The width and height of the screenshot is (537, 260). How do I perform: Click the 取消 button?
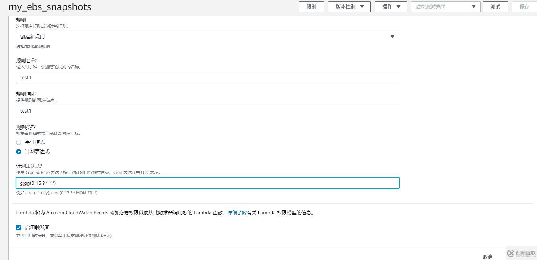(487, 257)
